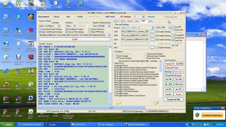Image resolution: width=226 pixels, height=127 pixels.
Task: Open the iTunes desktop shortcut
Action: click(68, 5)
